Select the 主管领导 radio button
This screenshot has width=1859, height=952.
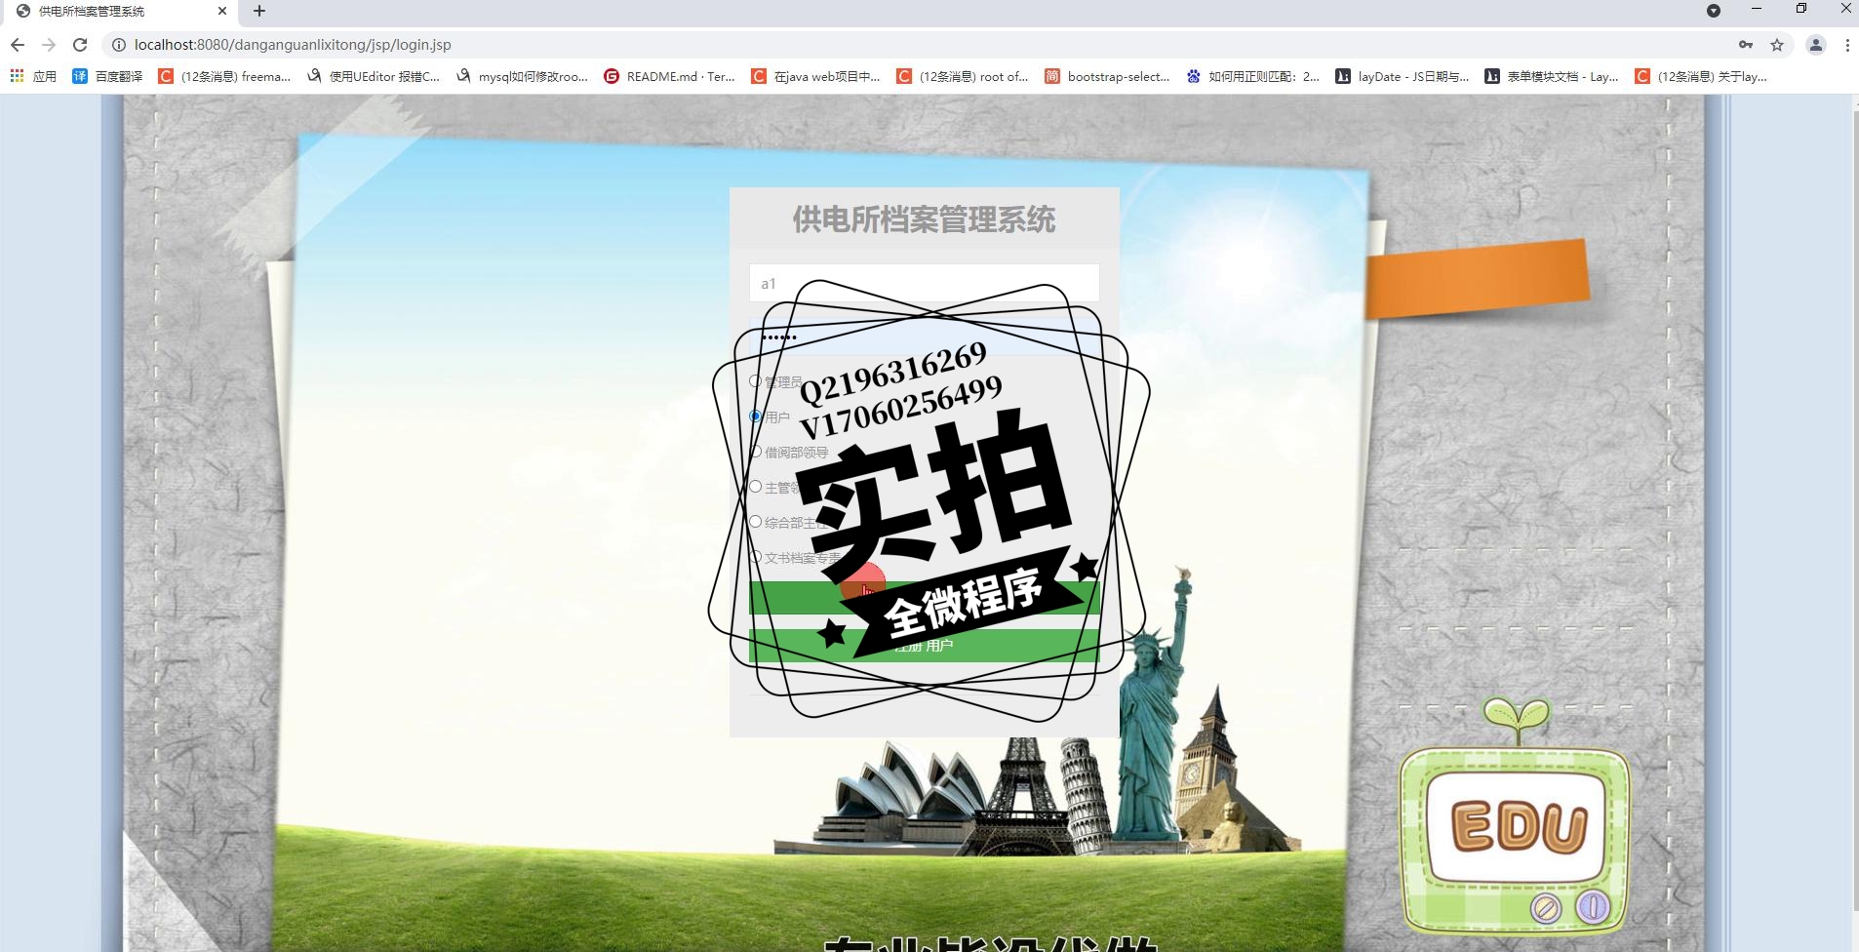pos(755,487)
